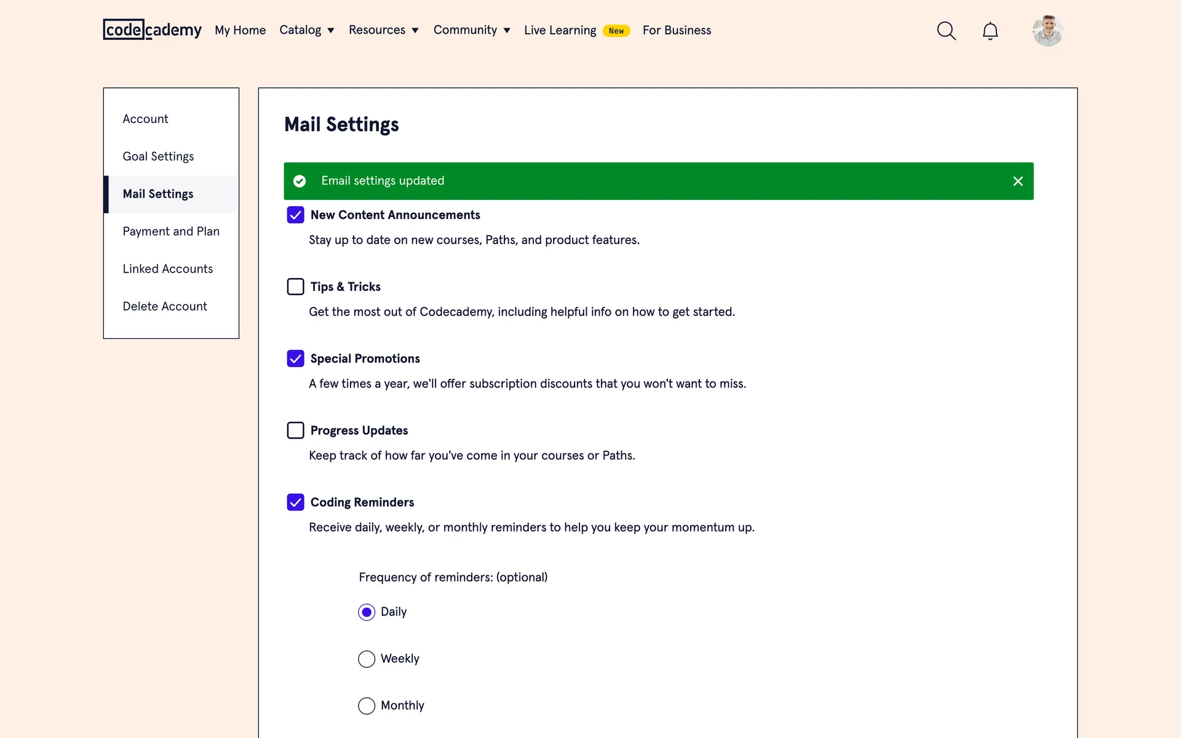The height and width of the screenshot is (738, 1181).
Task: Click the user profile avatar
Action: click(1048, 31)
